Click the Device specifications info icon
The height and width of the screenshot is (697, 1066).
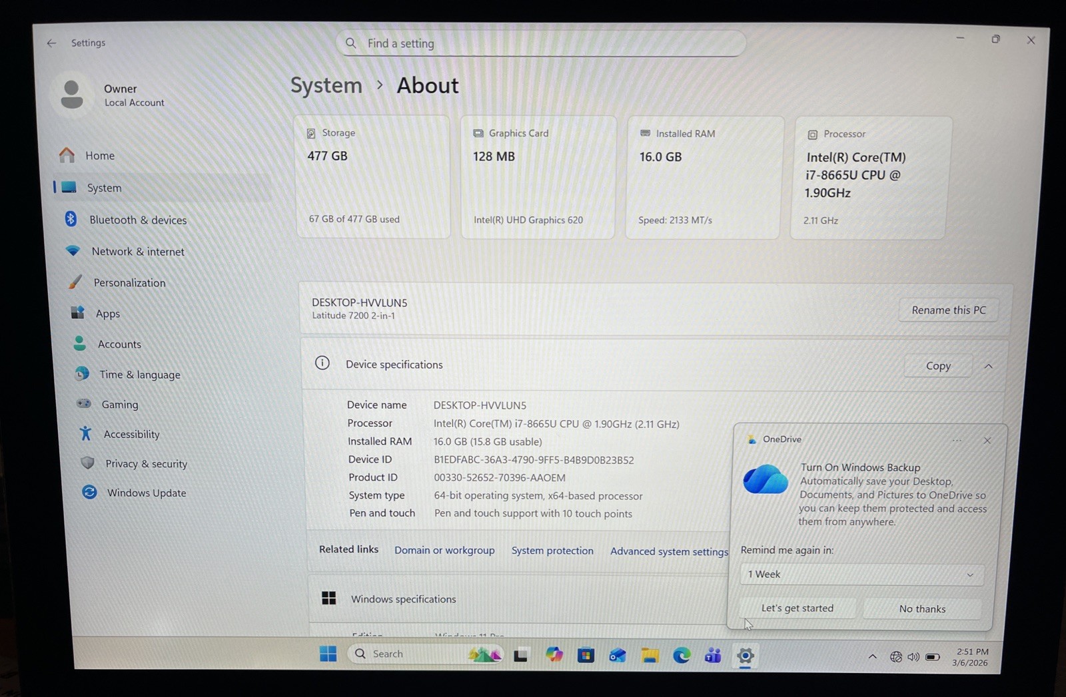(322, 363)
